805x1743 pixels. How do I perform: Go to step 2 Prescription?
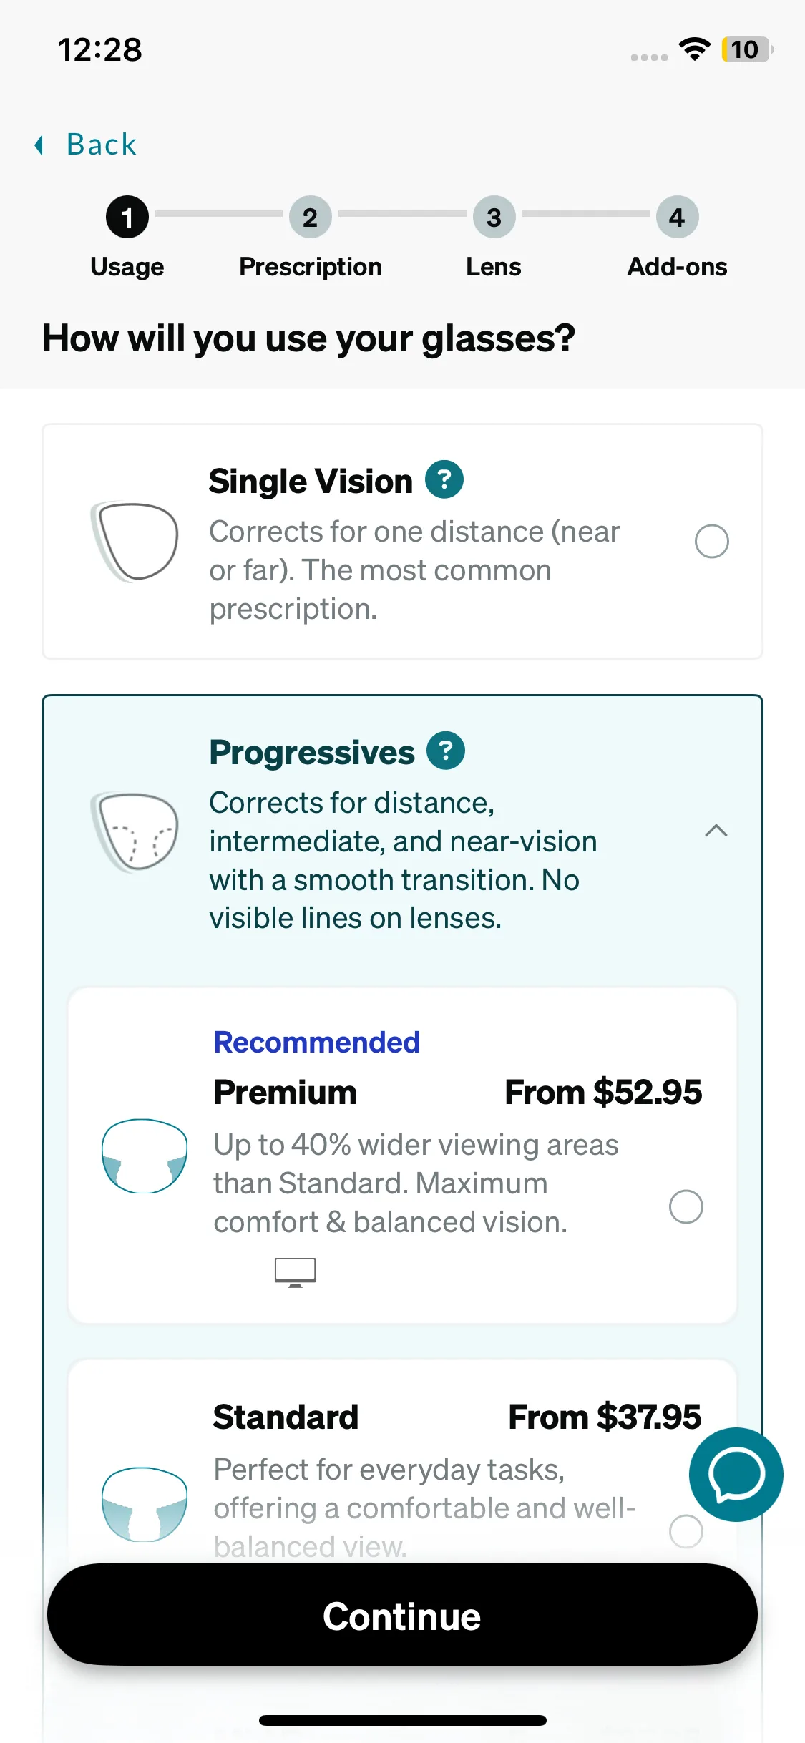(x=310, y=218)
